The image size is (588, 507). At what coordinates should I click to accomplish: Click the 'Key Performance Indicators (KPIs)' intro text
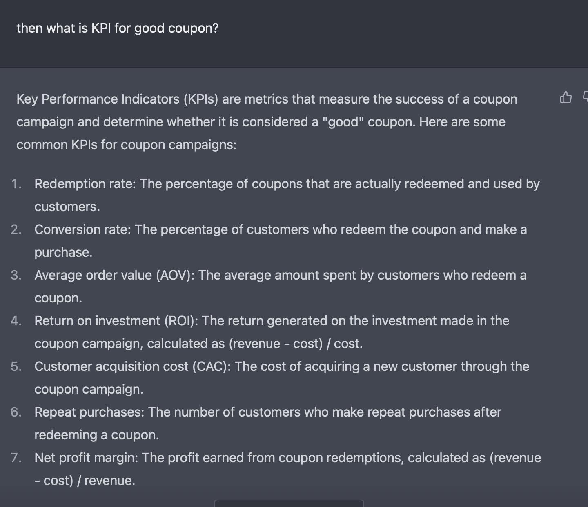118,99
